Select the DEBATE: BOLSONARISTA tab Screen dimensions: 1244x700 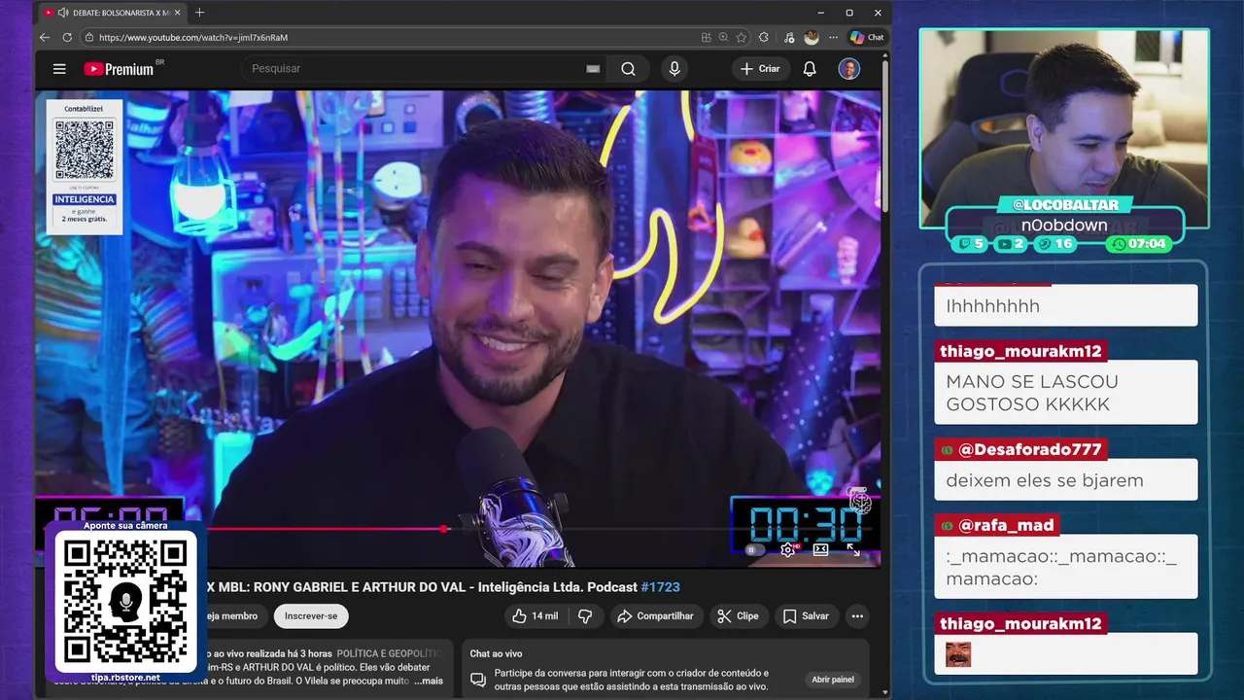click(x=112, y=13)
